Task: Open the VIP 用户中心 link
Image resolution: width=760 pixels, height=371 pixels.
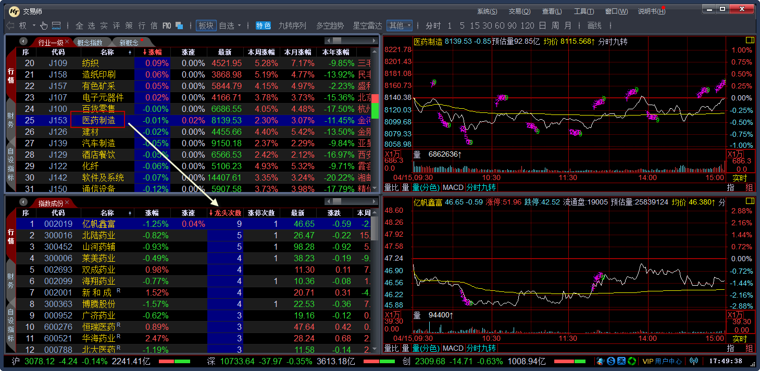Action: click(x=662, y=361)
